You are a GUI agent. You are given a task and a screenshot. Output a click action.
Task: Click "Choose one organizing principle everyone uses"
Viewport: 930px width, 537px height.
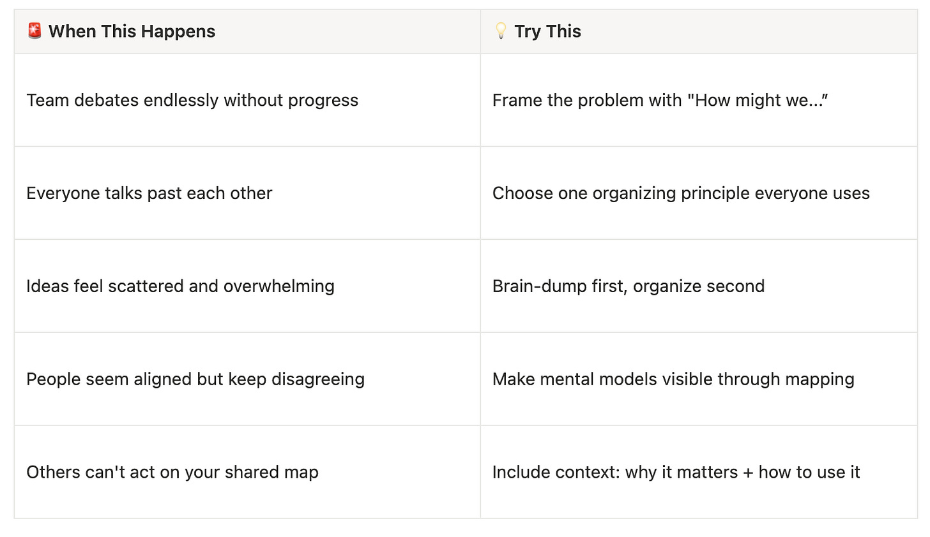pyautogui.click(x=681, y=193)
